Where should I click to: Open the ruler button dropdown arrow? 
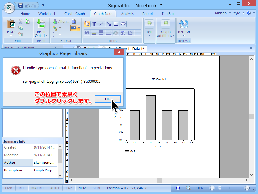[x=79, y=28]
